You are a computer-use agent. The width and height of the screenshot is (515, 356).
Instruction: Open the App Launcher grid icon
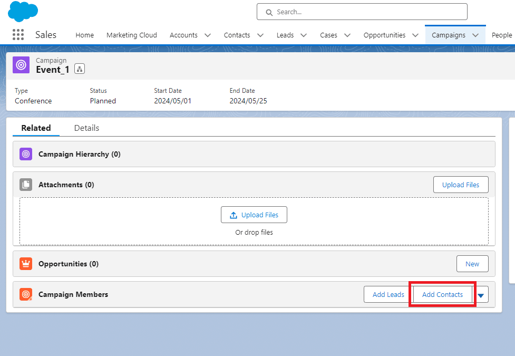[x=18, y=34]
